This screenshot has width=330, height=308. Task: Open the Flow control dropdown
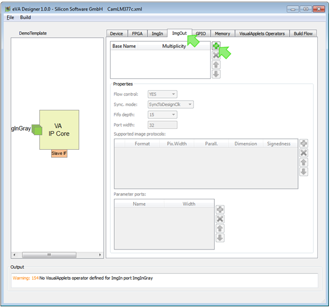click(162, 94)
